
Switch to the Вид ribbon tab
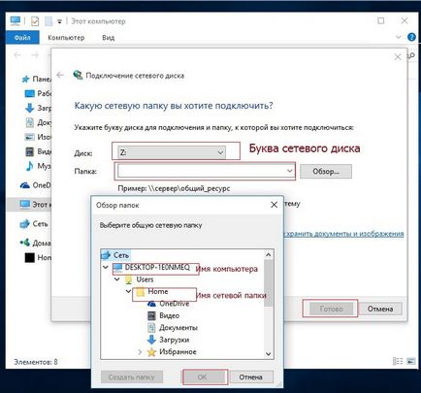tap(108, 38)
